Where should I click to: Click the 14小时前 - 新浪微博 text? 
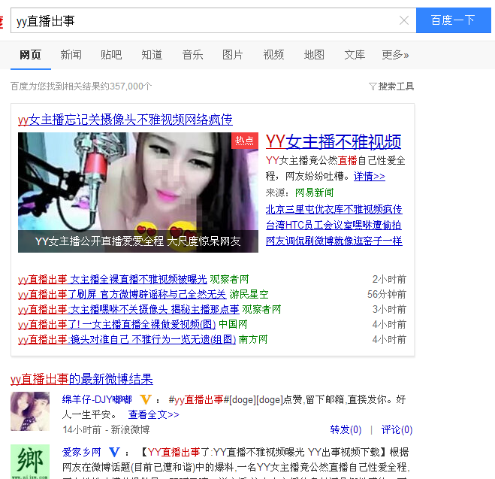106,429
